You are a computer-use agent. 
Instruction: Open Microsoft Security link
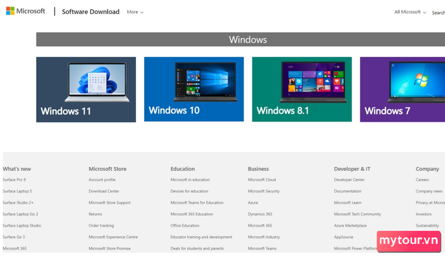click(264, 191)
